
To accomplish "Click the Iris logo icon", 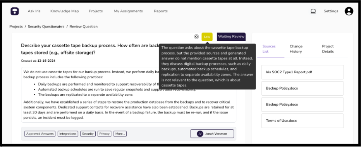I will click(x=15, y=11).
